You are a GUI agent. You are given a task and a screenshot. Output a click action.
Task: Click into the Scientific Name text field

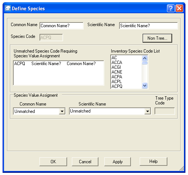tap(148, 26)
